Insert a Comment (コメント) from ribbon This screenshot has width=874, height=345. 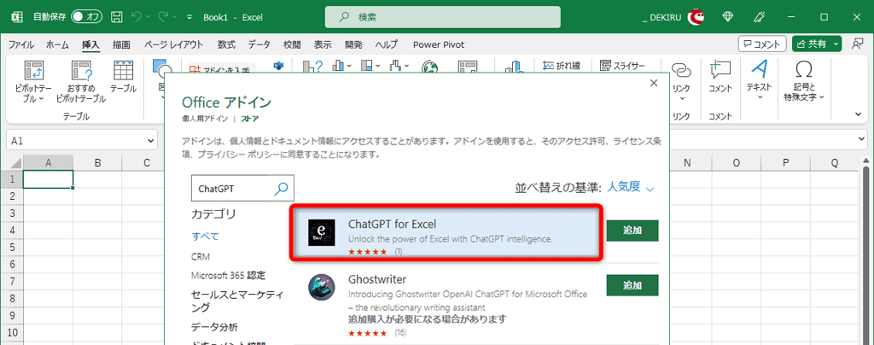pos(720,77)
